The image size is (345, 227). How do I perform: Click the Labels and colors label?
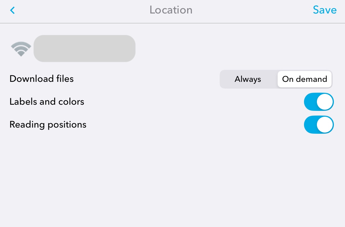[47, 102]
